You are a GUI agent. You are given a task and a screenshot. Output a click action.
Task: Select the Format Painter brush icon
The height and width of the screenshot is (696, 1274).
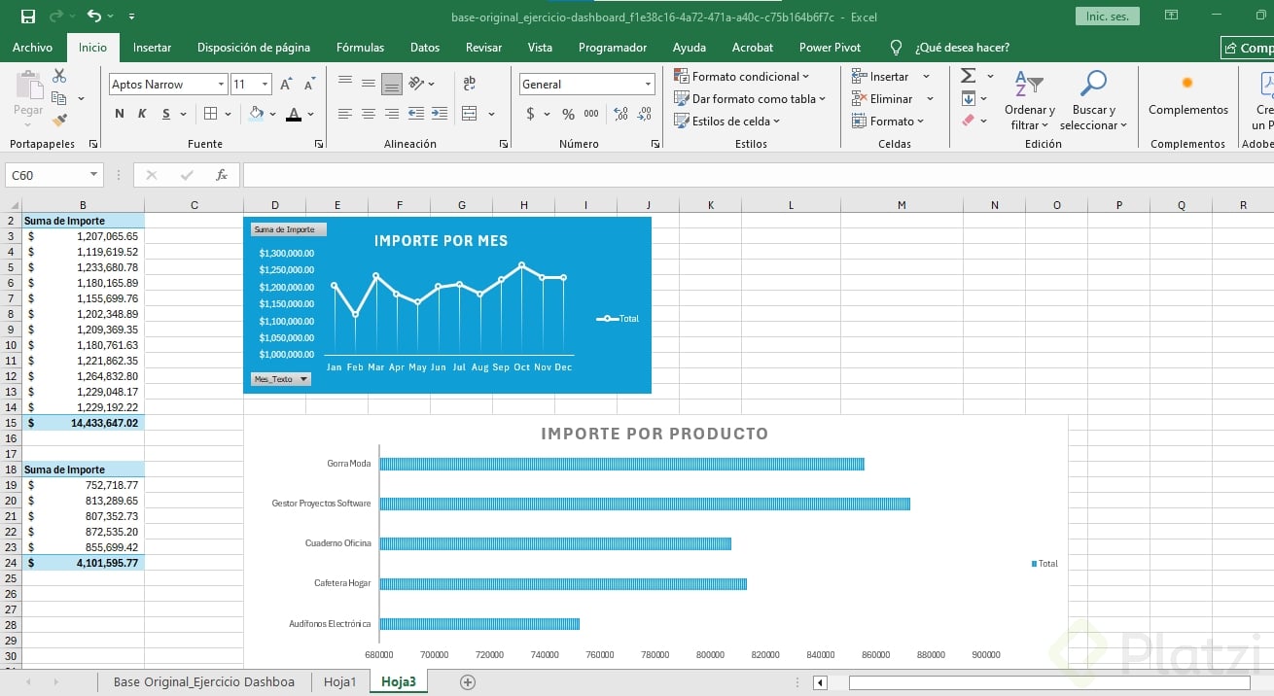click(x=59, y=121)
